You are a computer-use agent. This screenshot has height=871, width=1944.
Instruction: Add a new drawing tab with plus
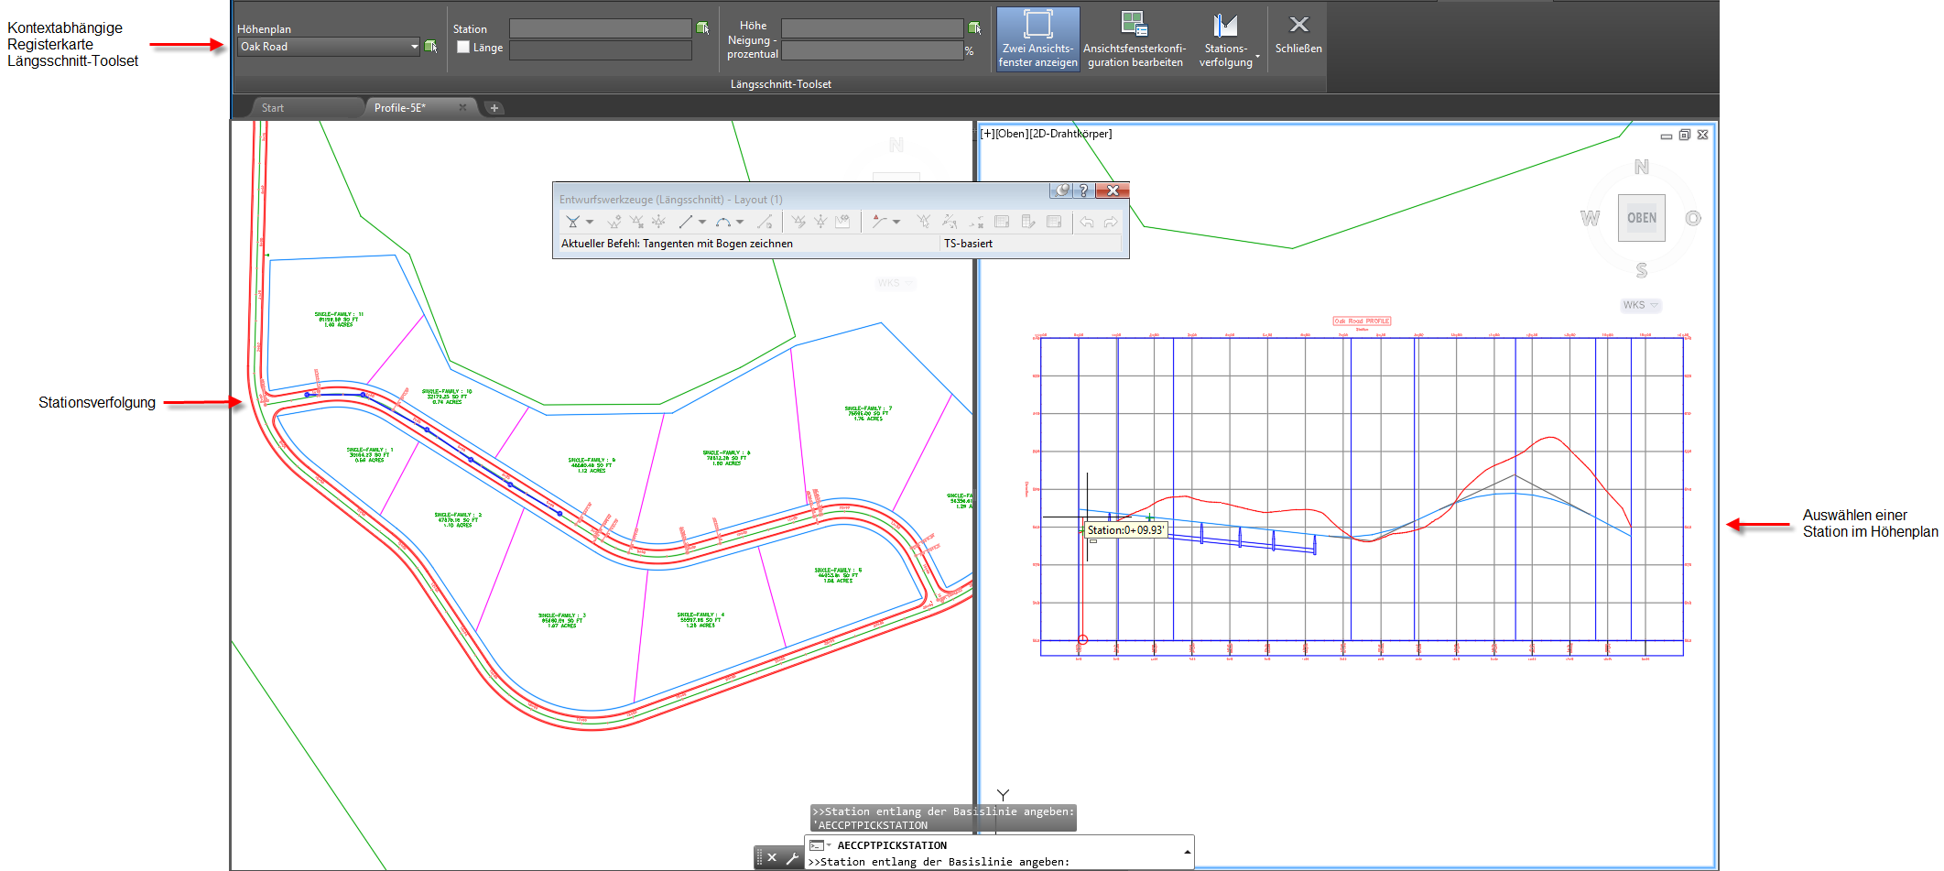click(x=494, y=108)
